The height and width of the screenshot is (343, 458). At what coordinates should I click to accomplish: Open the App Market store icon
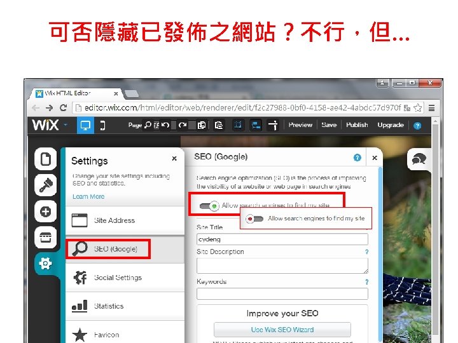point(46,238)
